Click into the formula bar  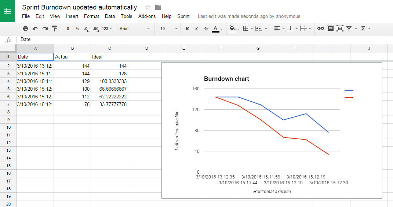pyautogui.click(x=205, y=39)
